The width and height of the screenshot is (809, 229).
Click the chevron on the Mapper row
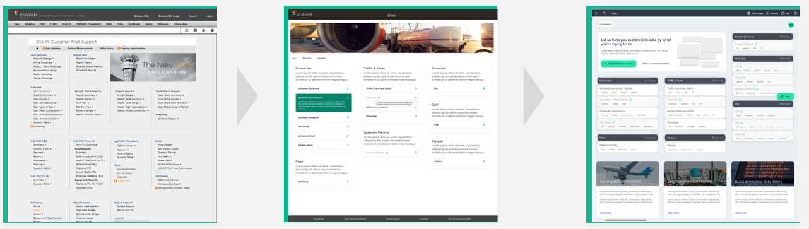click(x=483, y=161)
